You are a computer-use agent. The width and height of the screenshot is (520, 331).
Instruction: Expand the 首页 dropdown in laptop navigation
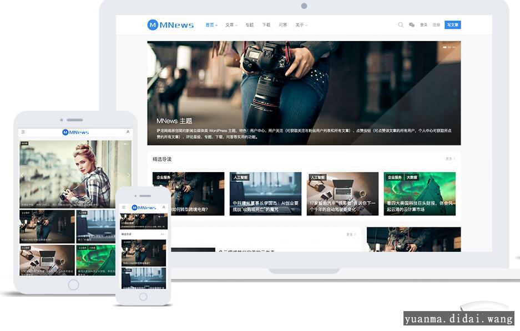point(211,25)
